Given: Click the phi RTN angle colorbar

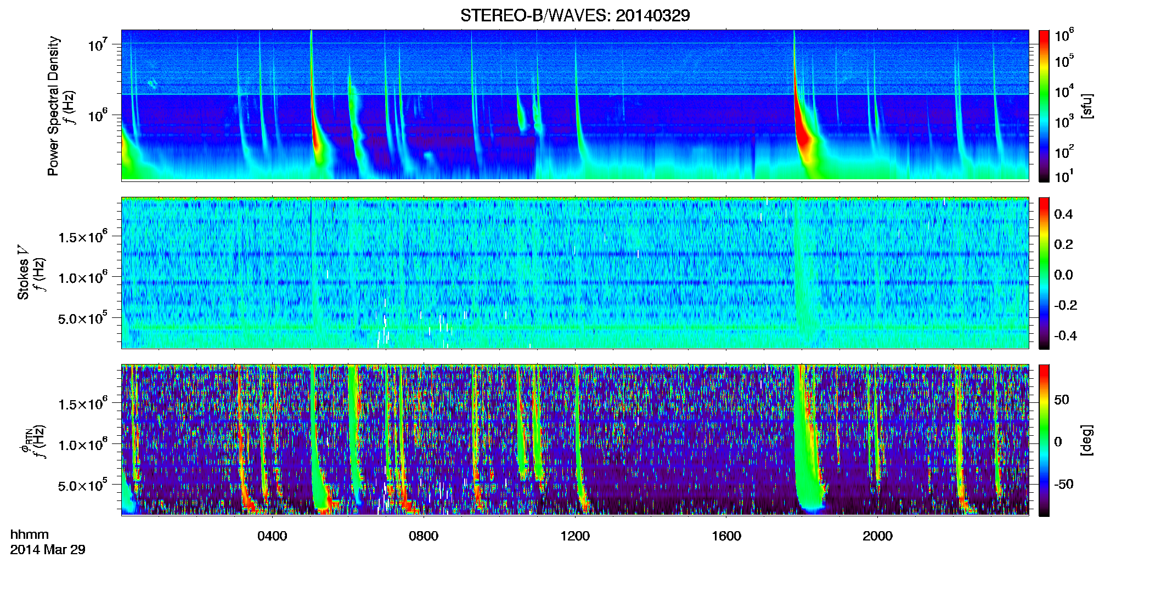Looking at the screenshot, I should pos(1044,440).
